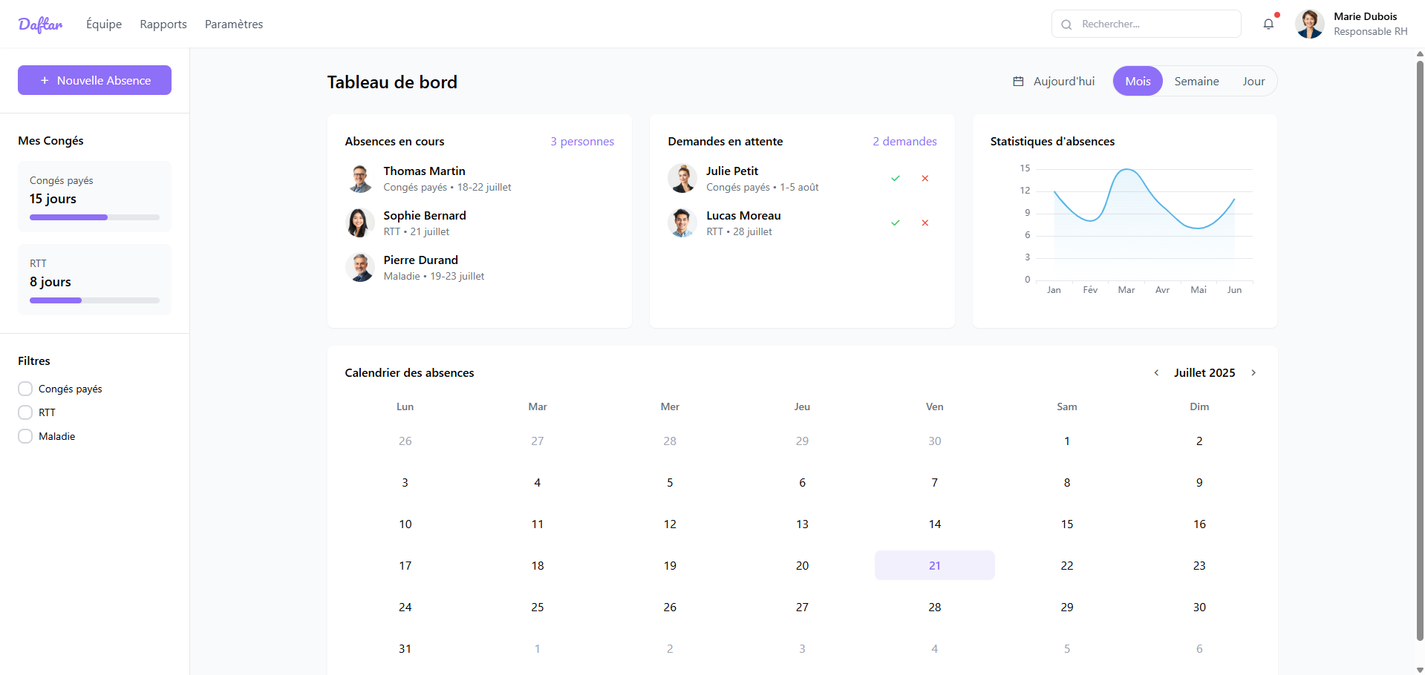The height and width of the screenshot is (675, 1425).
Task: Select the Congés payés filter
Action: click(25, 388)
